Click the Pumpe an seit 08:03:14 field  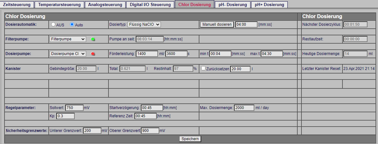click(x=150, y=39)
